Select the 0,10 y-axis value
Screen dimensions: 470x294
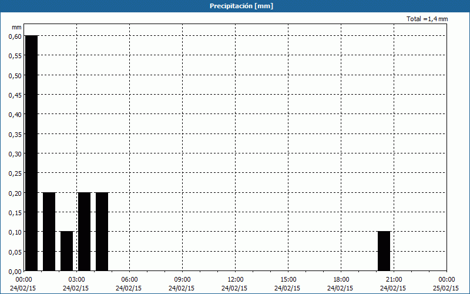click(x=15, y=232)
